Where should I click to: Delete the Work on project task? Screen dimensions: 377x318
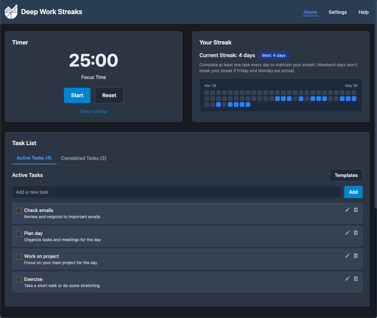pyautogui.click(x=356, y=256)
